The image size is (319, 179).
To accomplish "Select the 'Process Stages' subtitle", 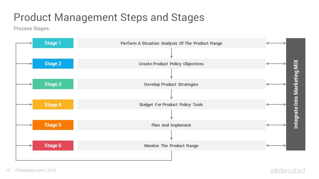I will 31,29.
